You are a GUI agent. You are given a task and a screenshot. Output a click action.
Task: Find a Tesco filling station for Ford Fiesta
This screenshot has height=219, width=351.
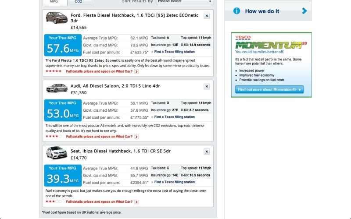[174, 52]
